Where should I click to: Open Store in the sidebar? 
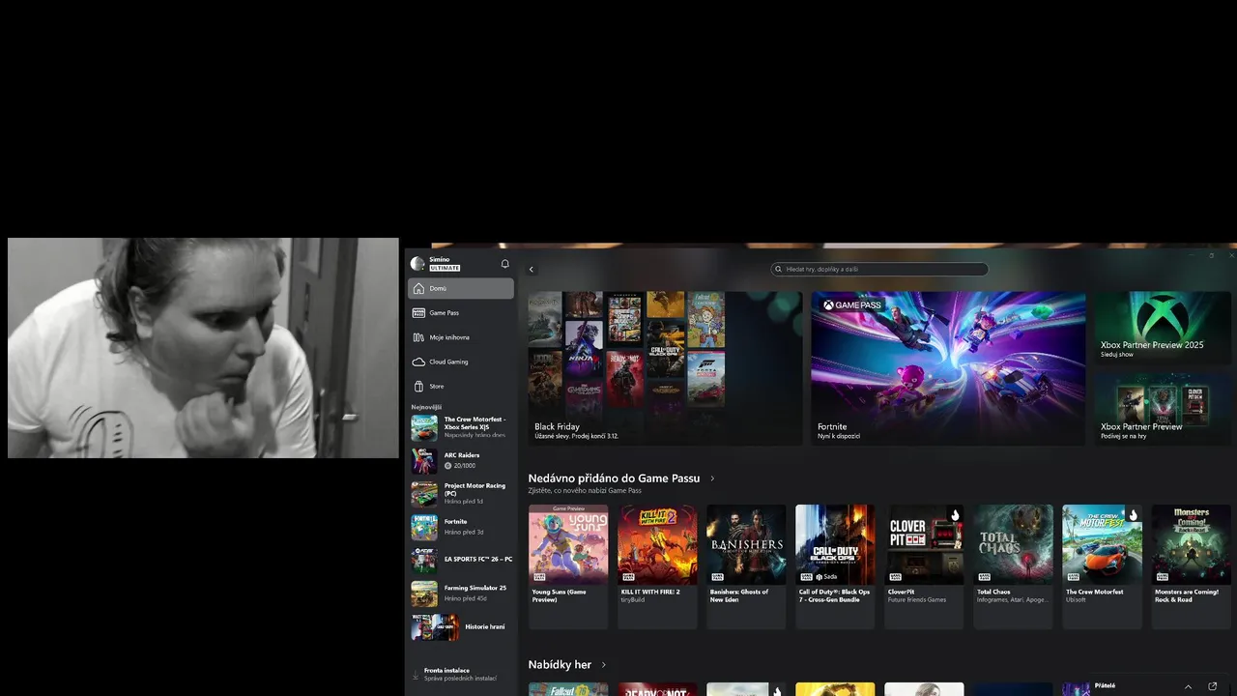point(461,386)
